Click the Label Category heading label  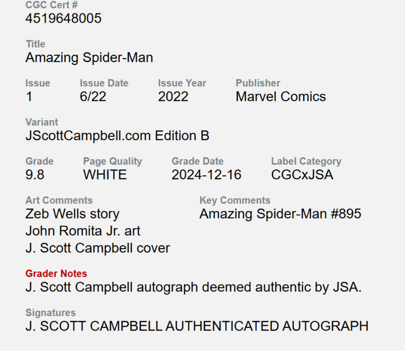coord(306,161)
